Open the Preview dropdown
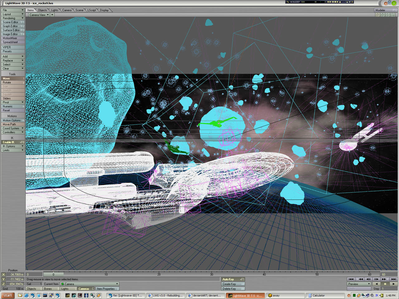 (359, 284)
